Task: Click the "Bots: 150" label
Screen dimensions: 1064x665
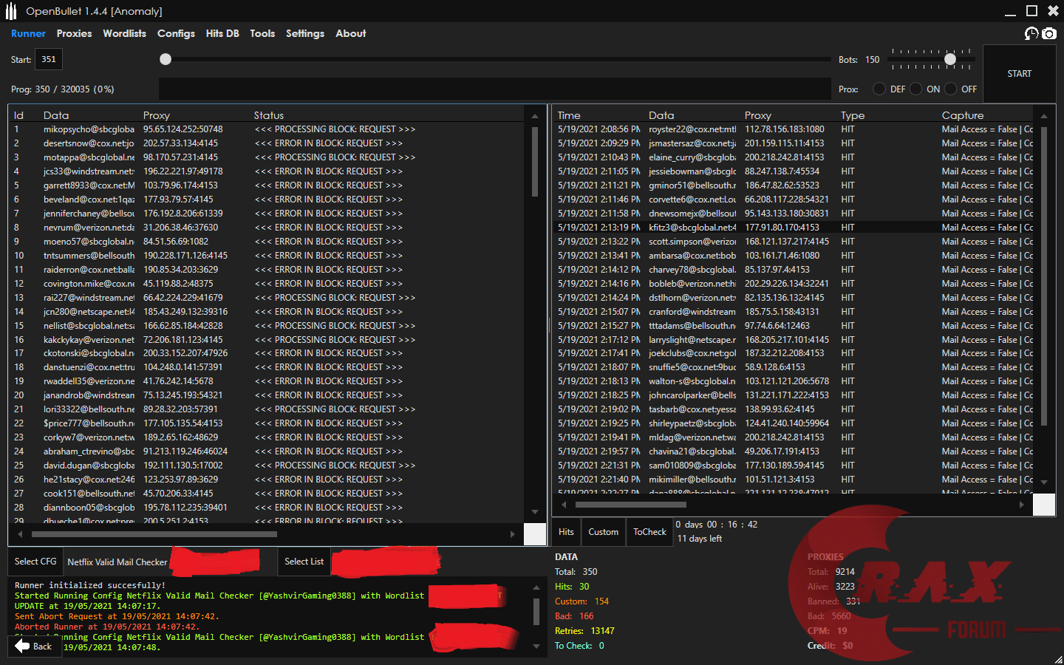Action: 859,60
